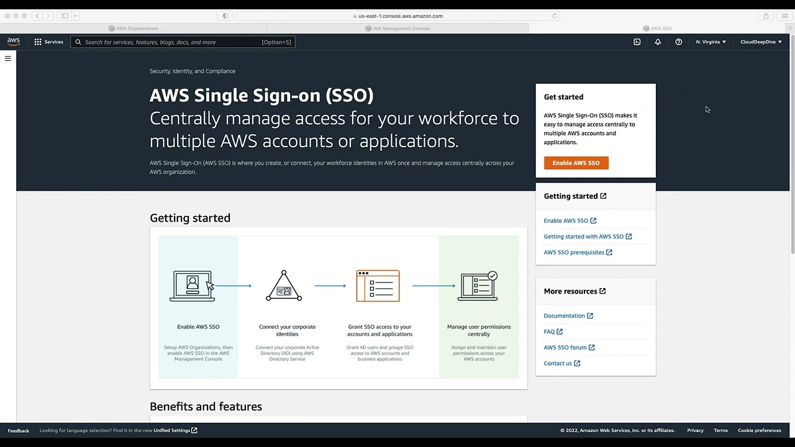This screenshot has height=447, width=795.
Task: Click the Safari forward arrow
Action: 48,16
